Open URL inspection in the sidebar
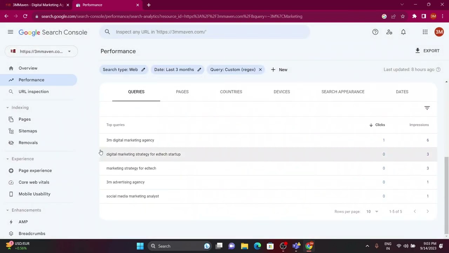Screen dimensions: 449x253 39,91
